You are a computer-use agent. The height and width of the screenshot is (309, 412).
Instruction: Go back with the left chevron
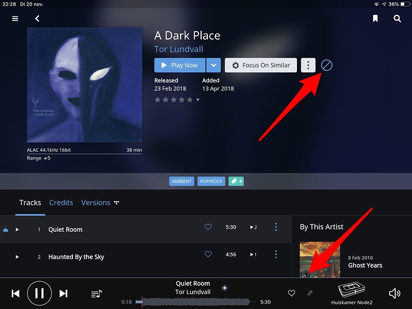(37, 19)
